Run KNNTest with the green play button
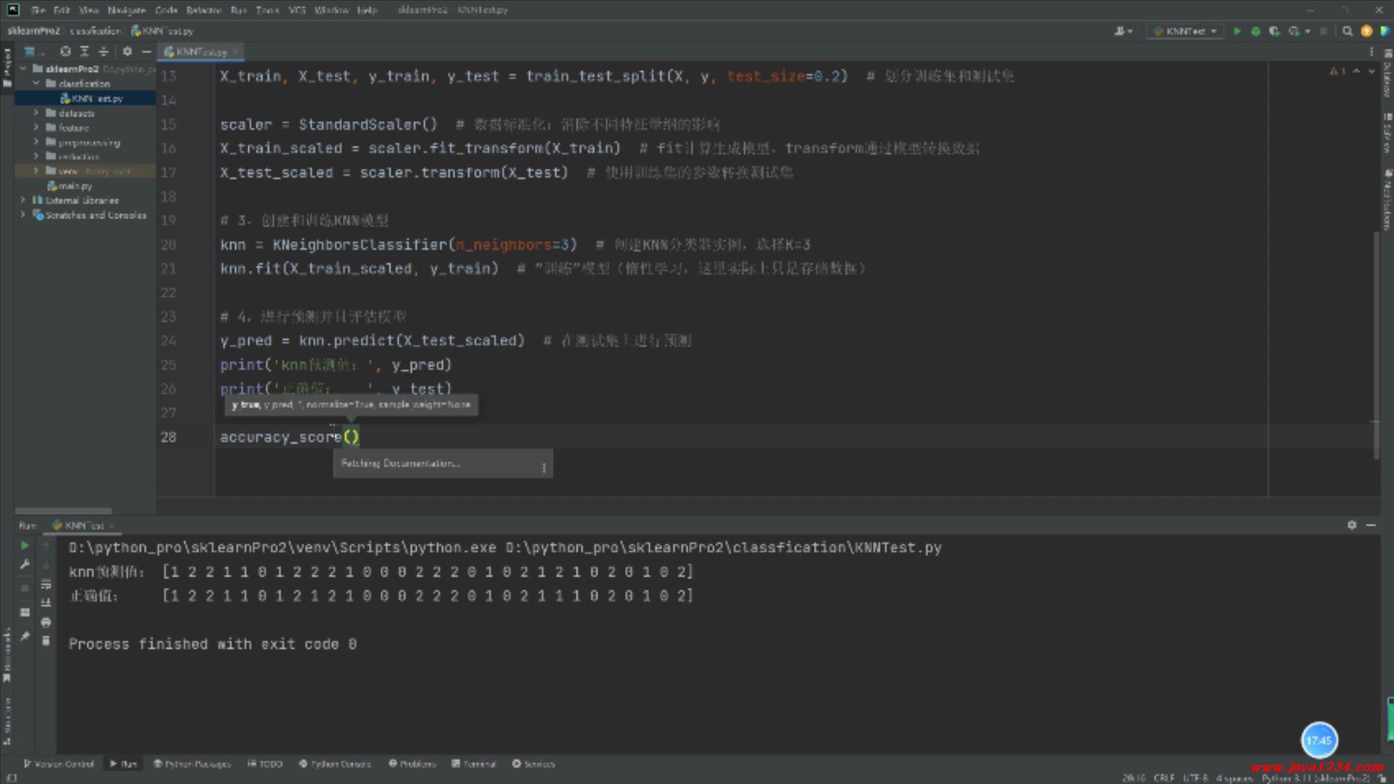Viewport: 1394px width, 784px height. [1237, 31]
